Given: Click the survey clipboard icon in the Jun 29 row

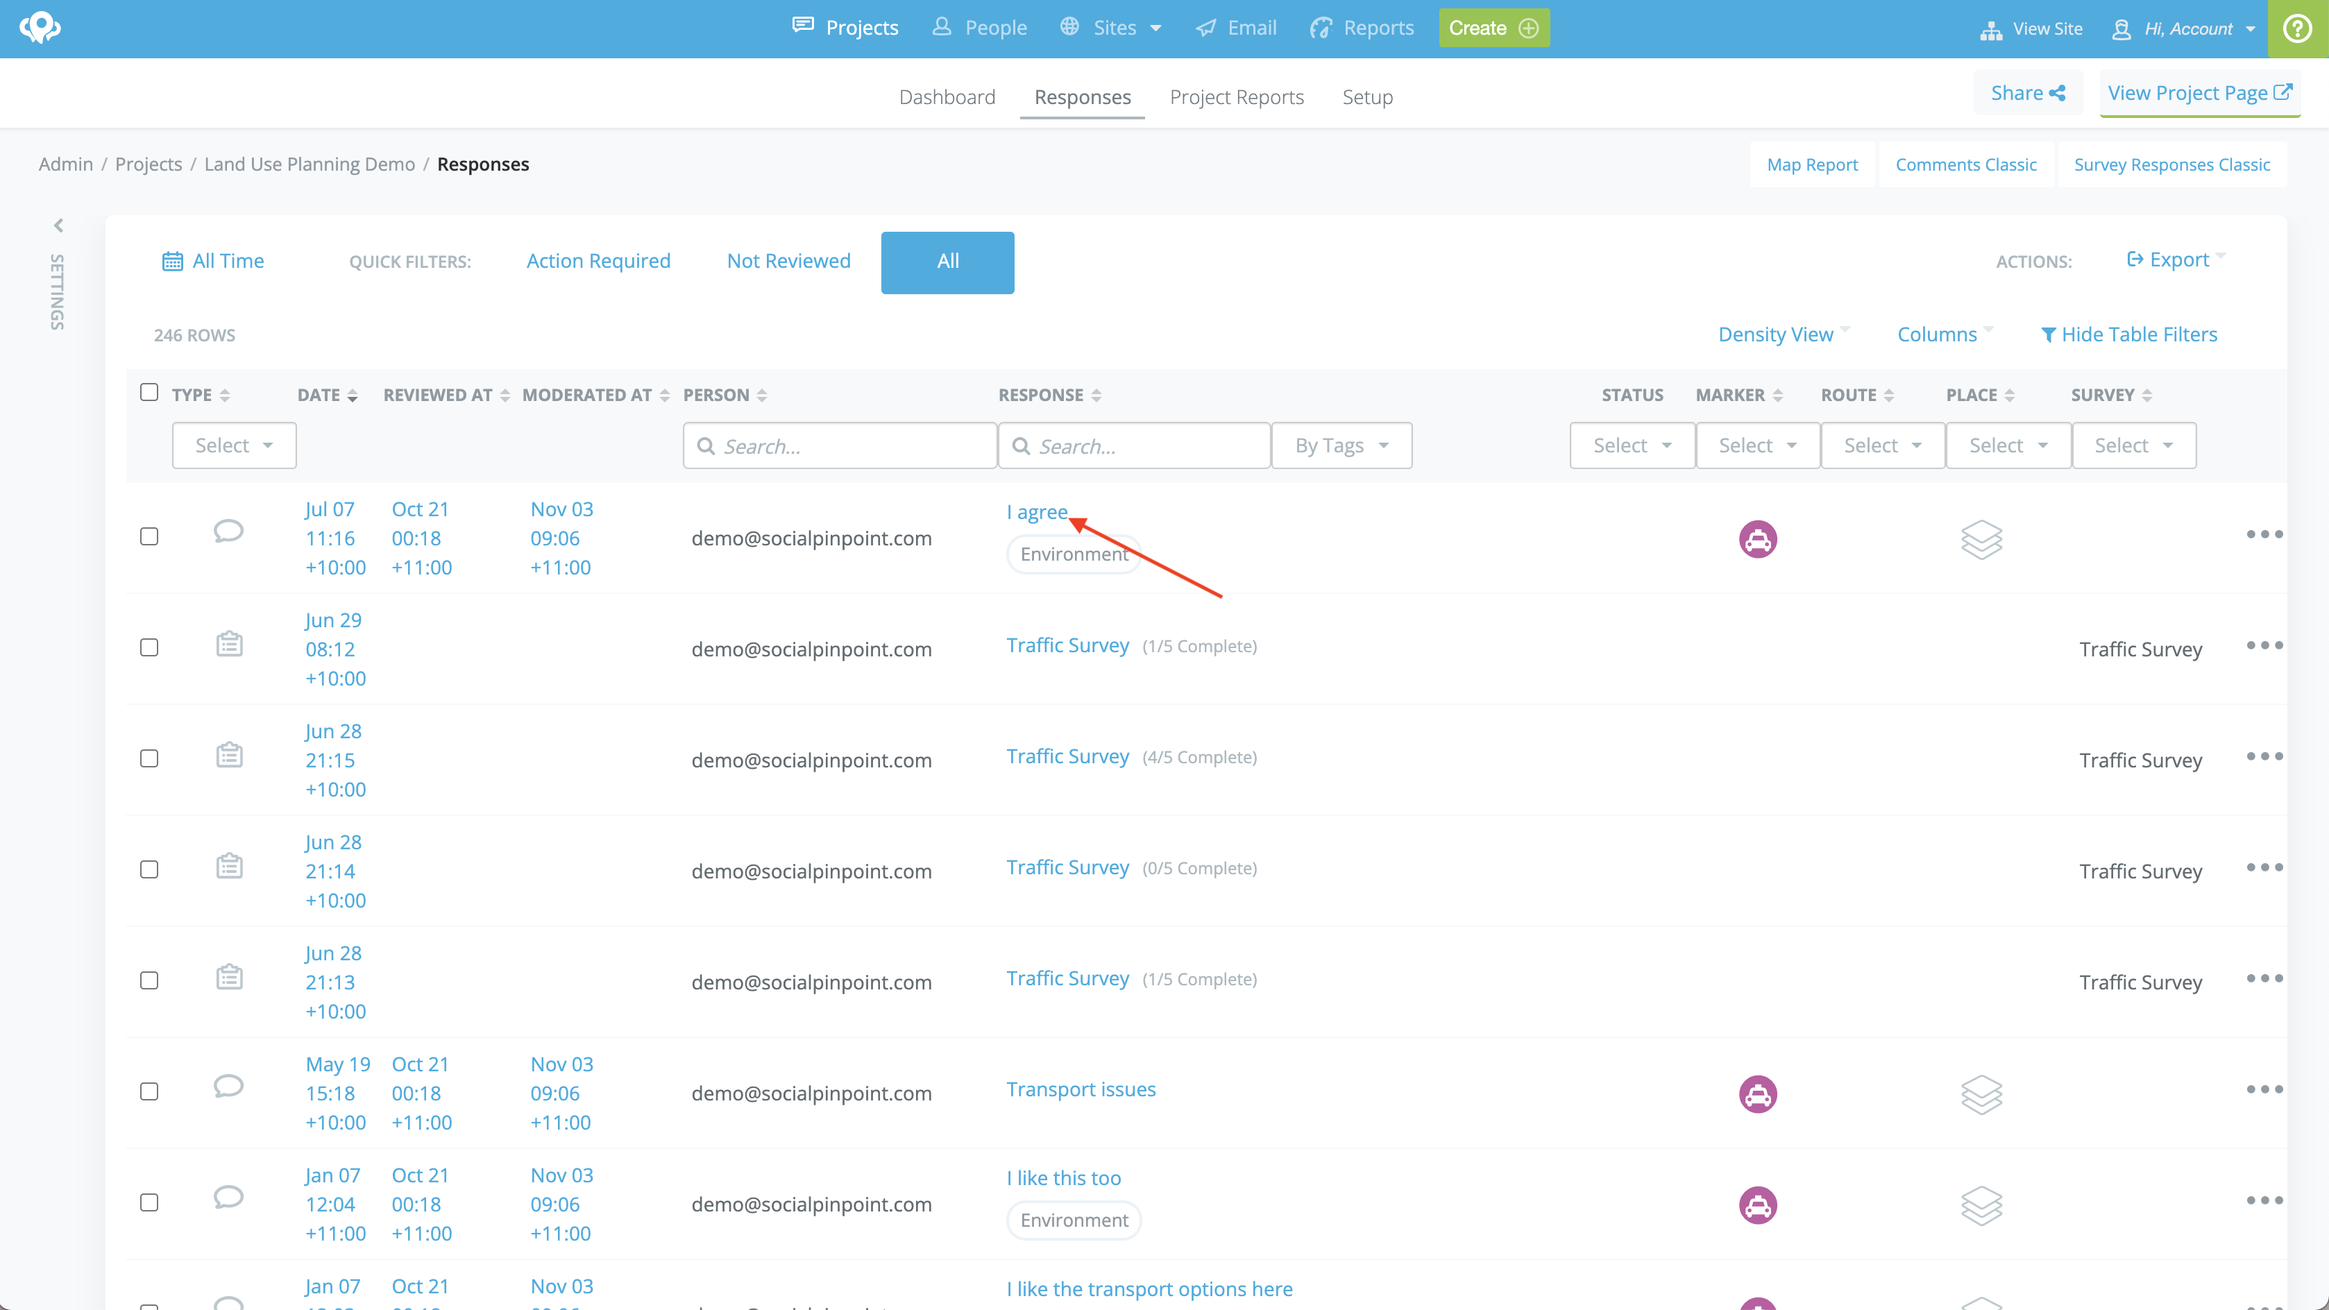Looking at the screenshot, I should [229, 644].
